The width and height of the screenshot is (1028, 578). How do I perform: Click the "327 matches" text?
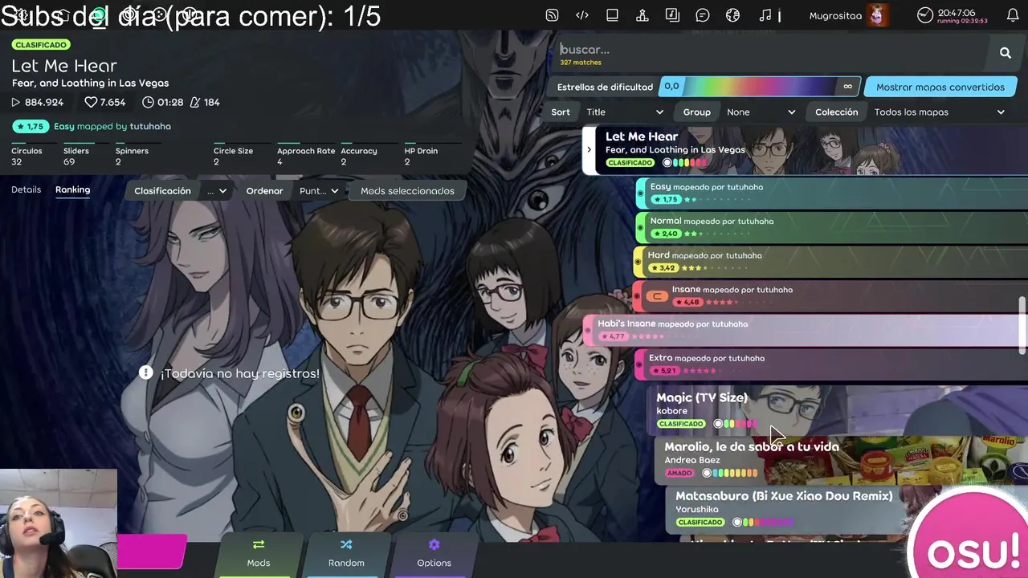[581, 63]
